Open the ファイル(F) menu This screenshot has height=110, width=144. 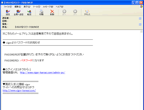[x=8, y=7]
